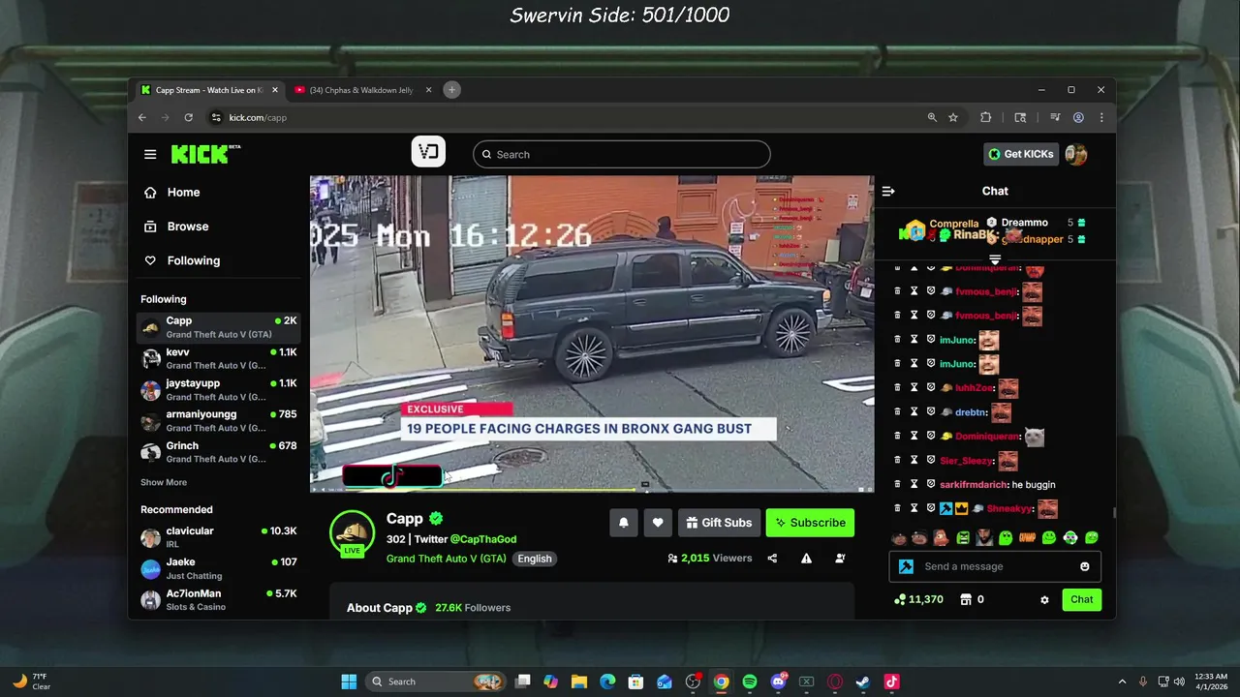1240x697 pixels.
Task: Open Steam from the taskbar
Action: pyautogui.click(x=862, y=682)
